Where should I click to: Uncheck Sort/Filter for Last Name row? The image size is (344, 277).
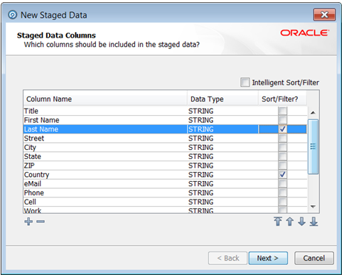coord(283,129)
